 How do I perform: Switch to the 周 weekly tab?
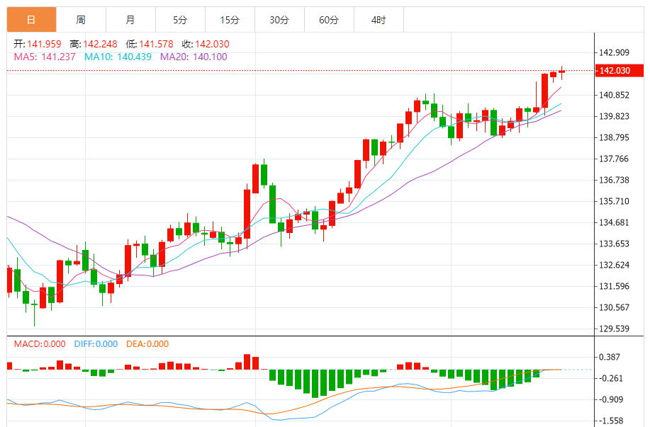tap(82, 19)
